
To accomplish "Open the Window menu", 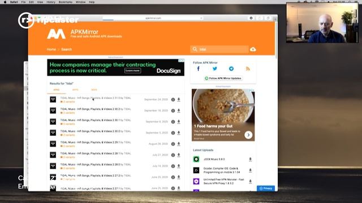I will 80,2.
